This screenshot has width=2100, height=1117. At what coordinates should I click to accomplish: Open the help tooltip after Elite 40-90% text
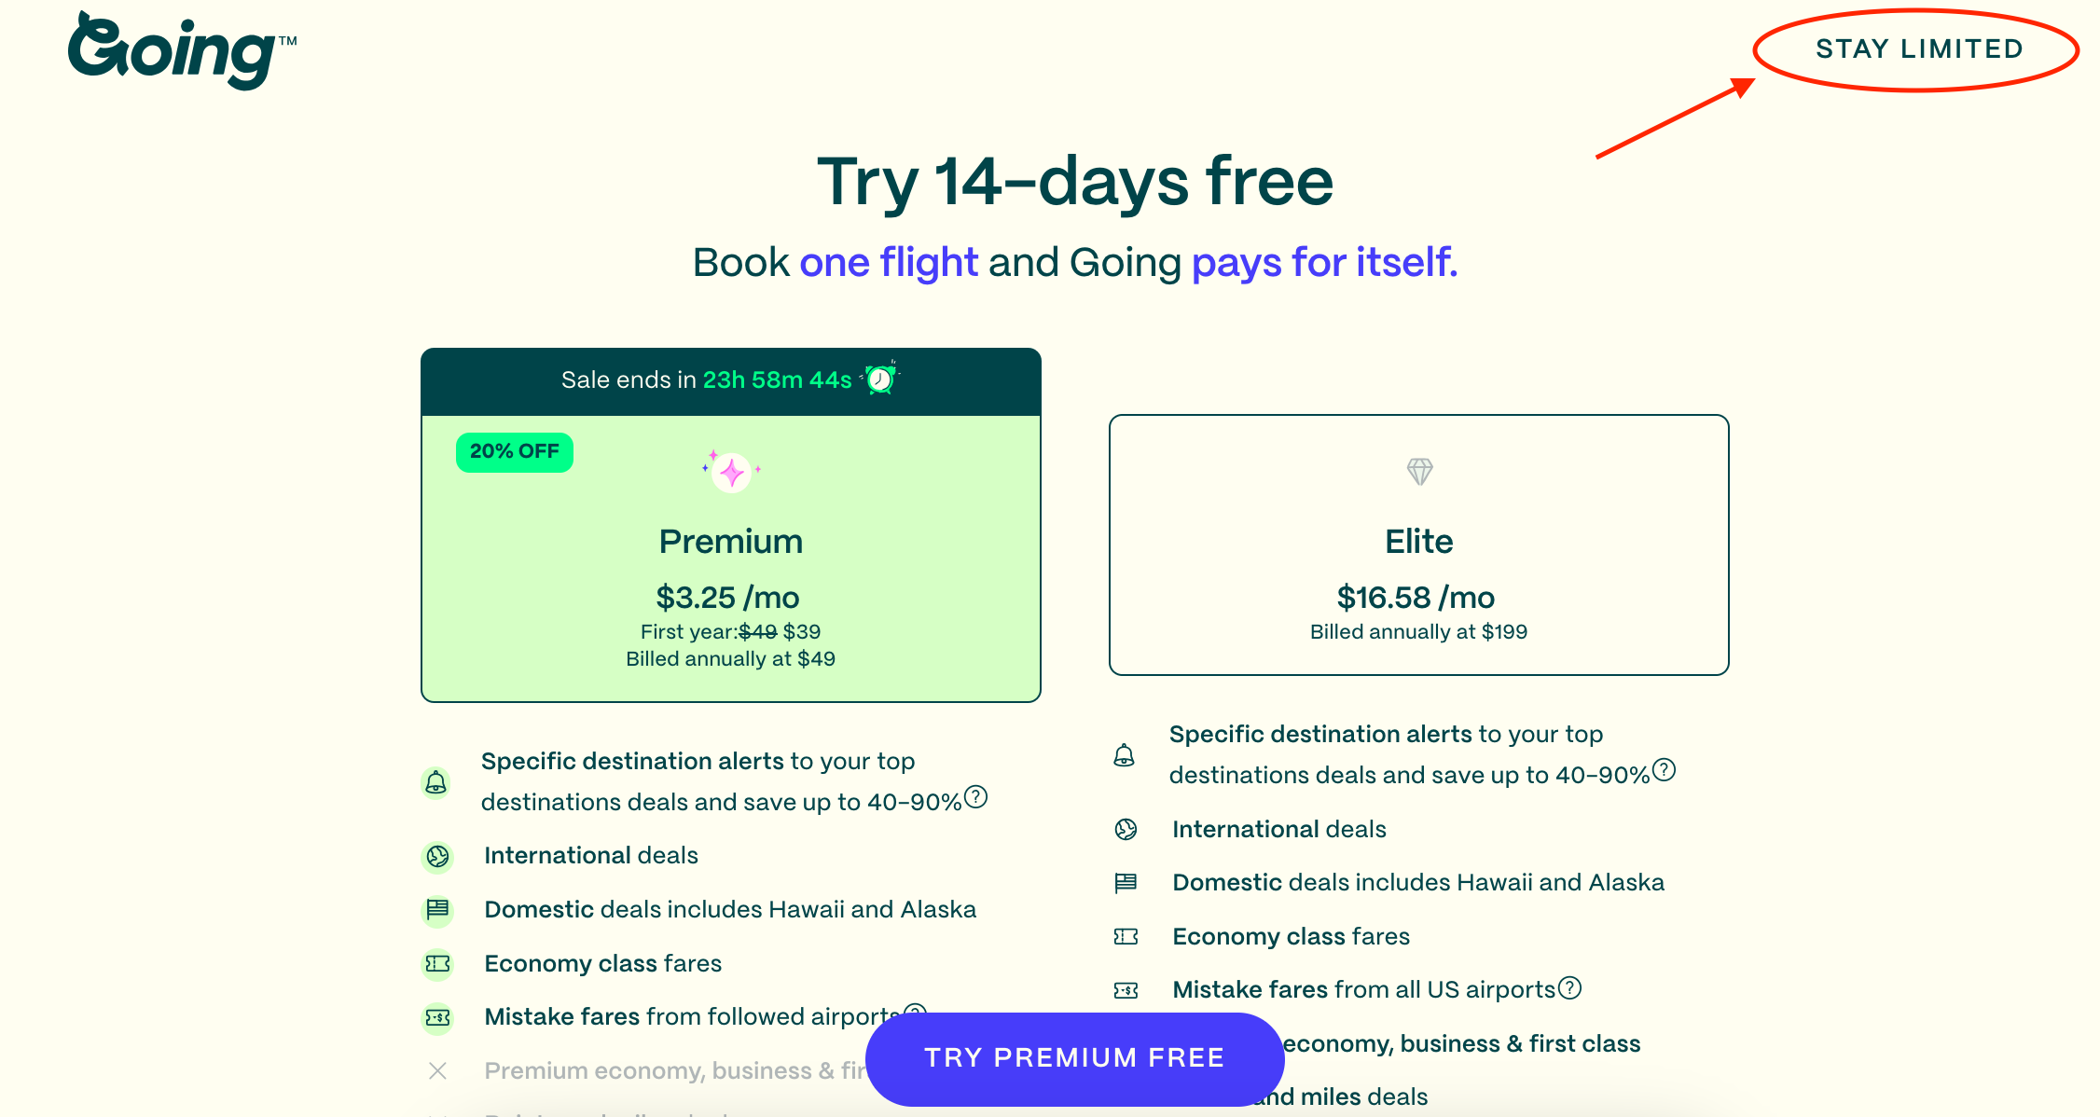1664,770
